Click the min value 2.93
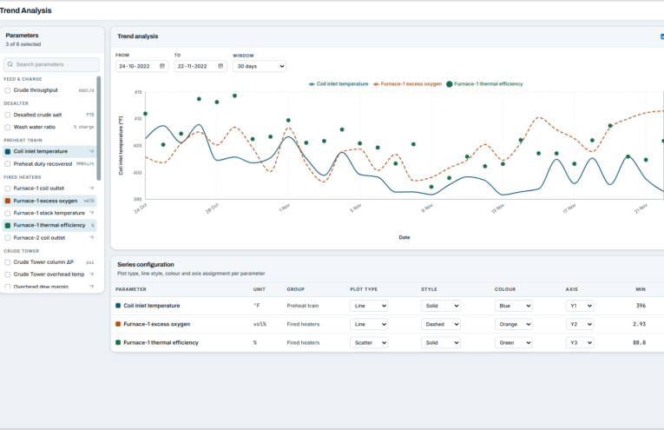 [640, 324]
